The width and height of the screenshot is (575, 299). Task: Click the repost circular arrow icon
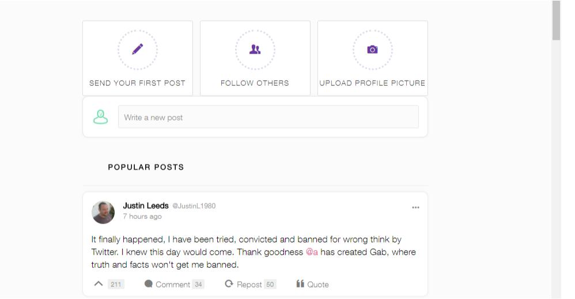pyautogui.click(x=229, y=284)
